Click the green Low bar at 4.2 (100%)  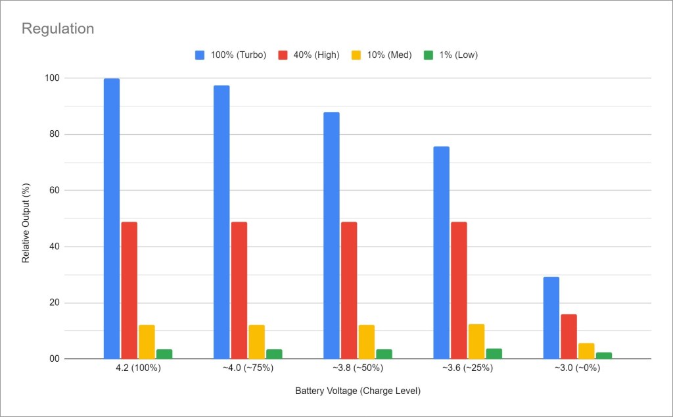coord(164,354)
